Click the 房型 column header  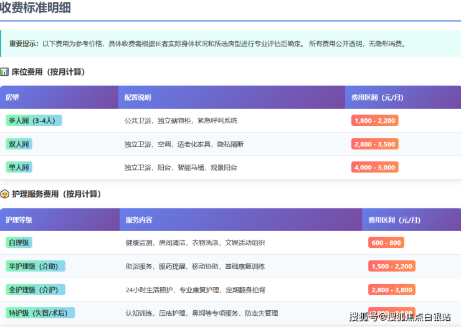(x=12, y=98)
